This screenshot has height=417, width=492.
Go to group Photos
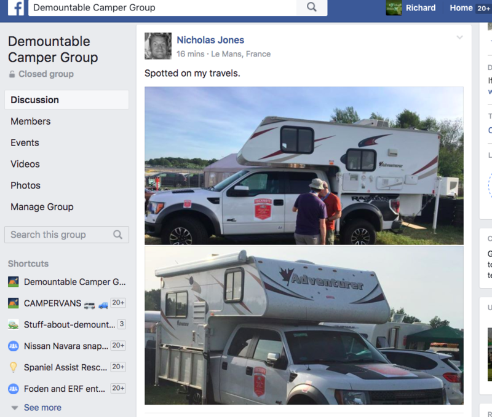[25, 185]
